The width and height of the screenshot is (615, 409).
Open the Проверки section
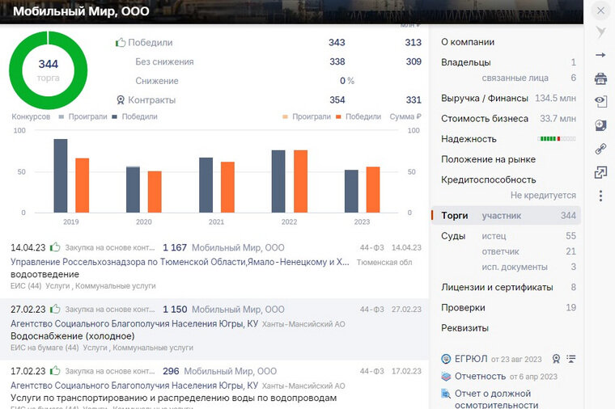[x=463, y=307]
